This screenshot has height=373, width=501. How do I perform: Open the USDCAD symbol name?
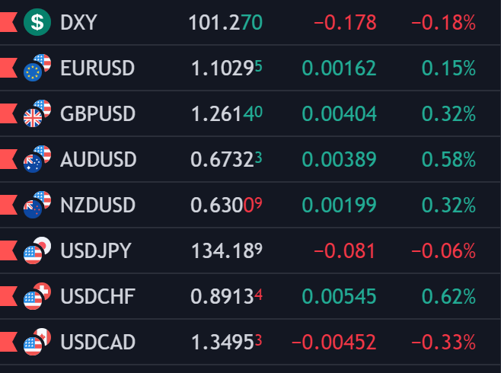click(97, 343)
